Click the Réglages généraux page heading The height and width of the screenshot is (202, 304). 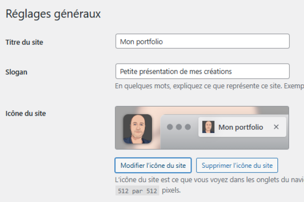coord(53,13)
